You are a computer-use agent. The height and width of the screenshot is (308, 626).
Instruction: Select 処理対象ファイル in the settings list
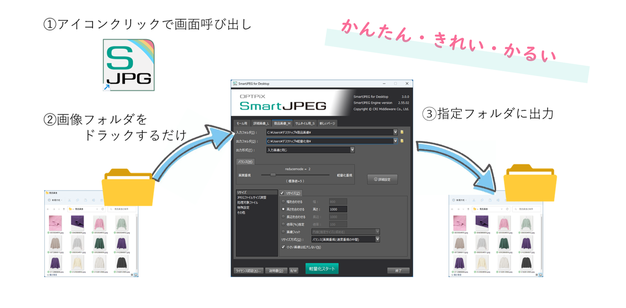[x=247, y=203]
